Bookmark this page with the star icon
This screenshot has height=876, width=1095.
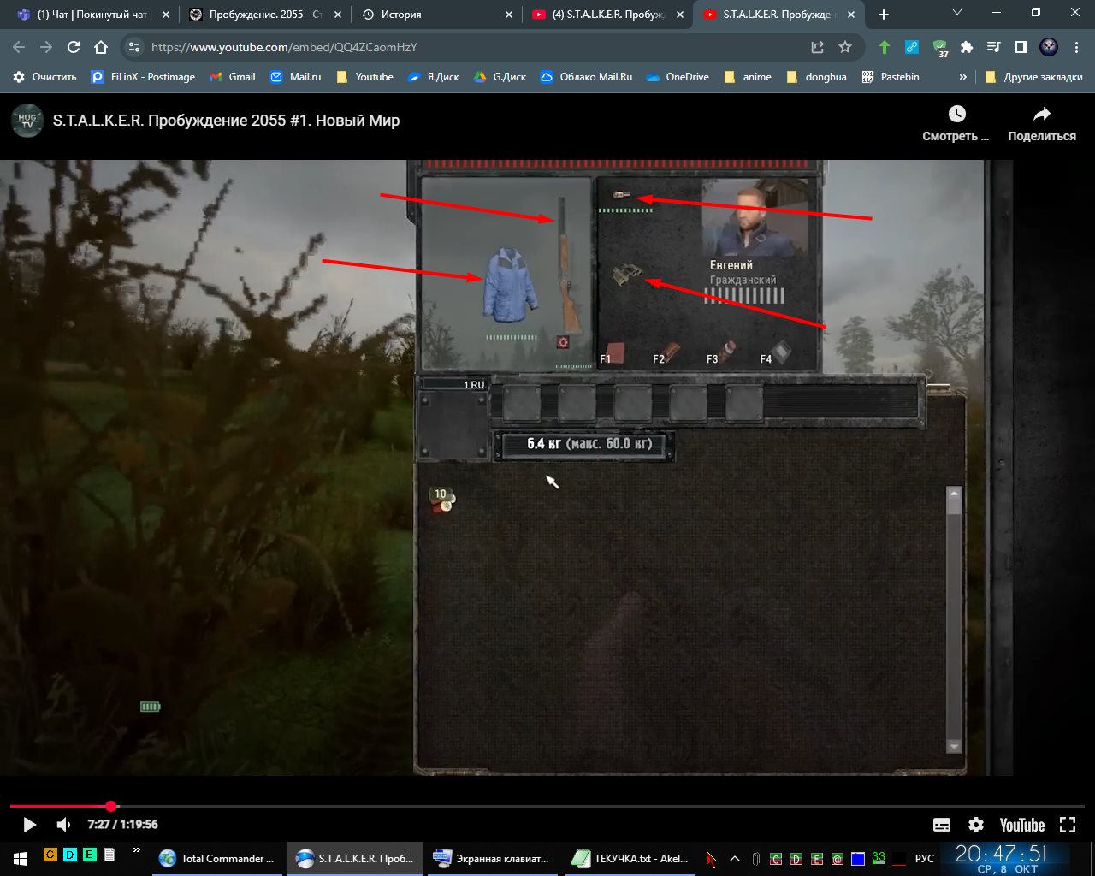(x=845, y=47)
